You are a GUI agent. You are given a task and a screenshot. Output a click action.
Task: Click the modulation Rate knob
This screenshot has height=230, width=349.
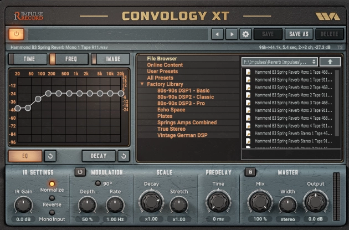point(115,205)
